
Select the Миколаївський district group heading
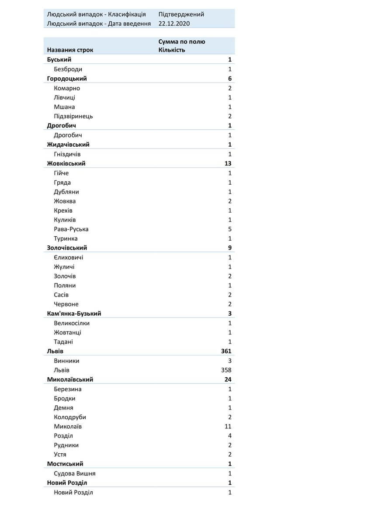coord(70,379)
